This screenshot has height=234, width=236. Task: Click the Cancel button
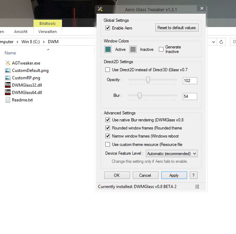(145, 175)
